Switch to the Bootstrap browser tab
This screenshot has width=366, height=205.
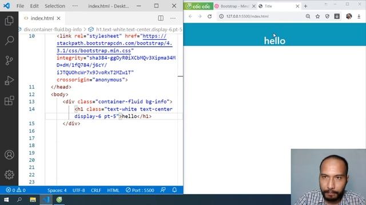click(234, 6)
